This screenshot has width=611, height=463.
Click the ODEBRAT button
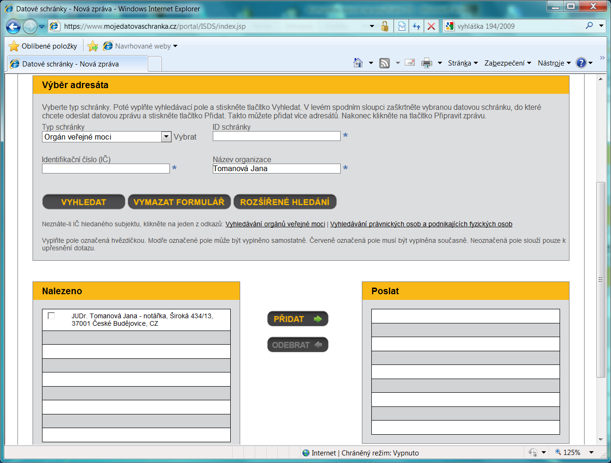[x=298, y=345]
